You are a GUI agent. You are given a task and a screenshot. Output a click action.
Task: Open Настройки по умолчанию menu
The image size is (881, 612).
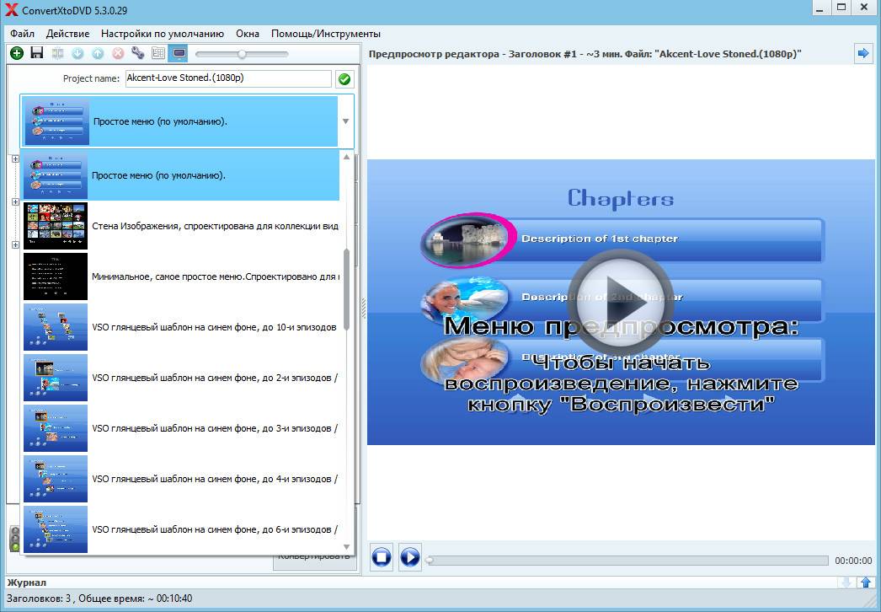click(163, 34)
